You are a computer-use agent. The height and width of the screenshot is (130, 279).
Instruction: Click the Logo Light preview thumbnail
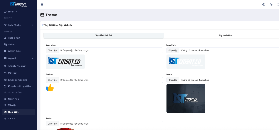click(65, 62)
